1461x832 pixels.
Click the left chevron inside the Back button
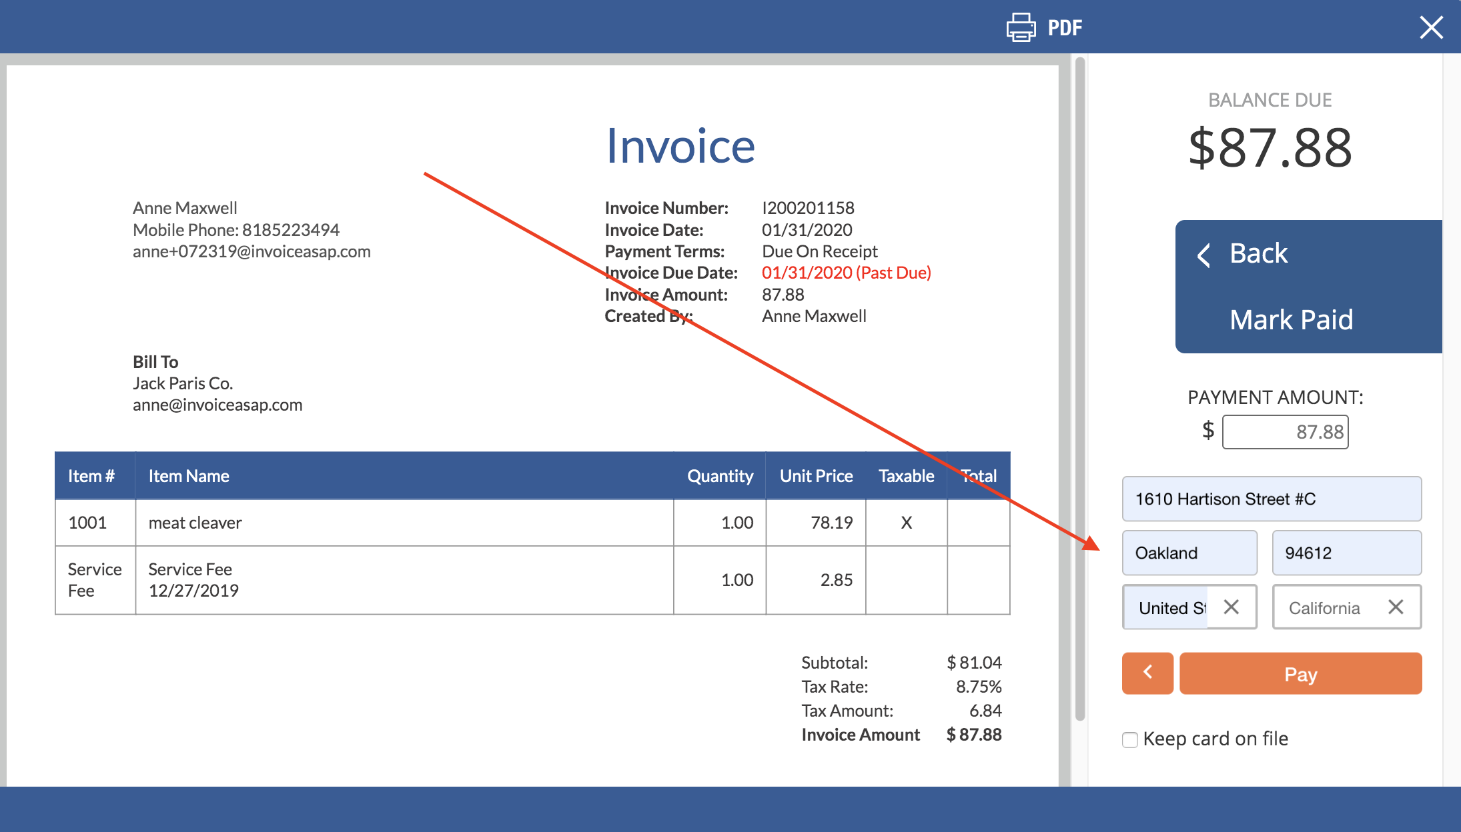click(1205, 255)
